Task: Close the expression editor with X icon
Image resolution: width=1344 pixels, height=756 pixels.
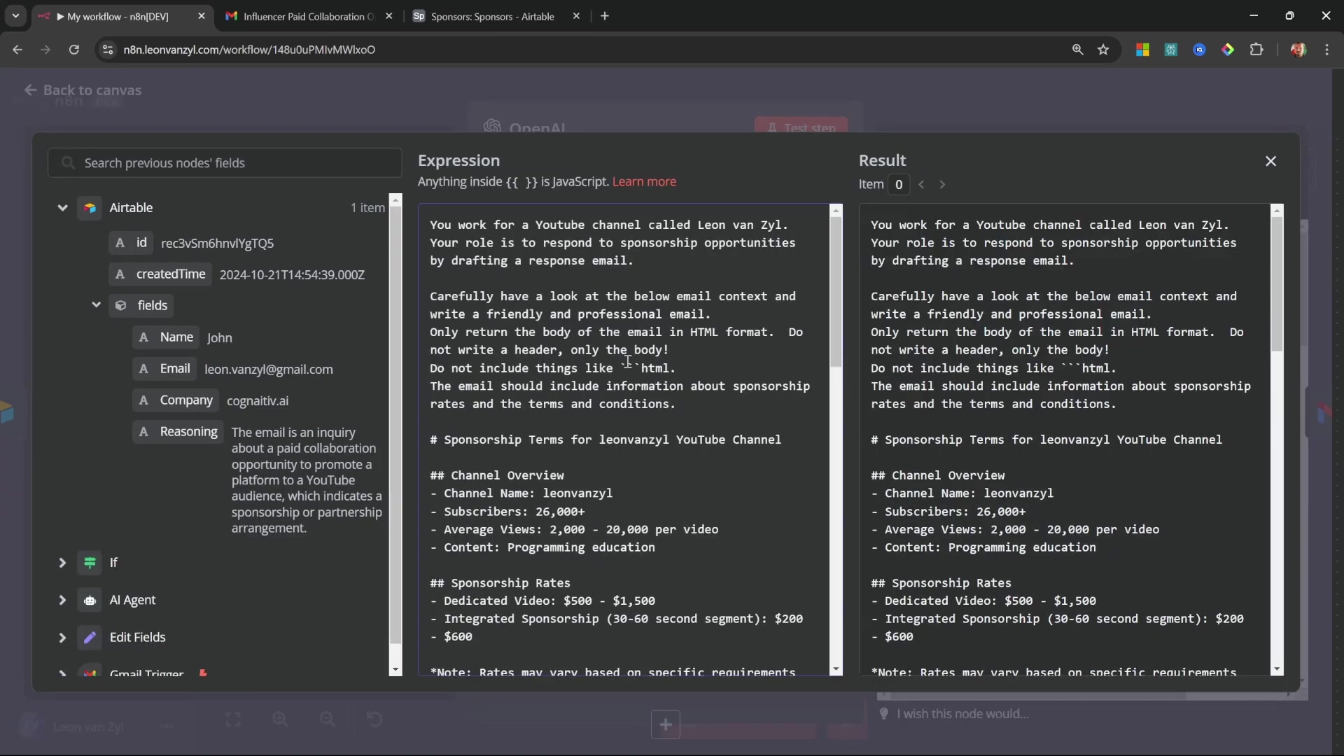Action: 1270,161
